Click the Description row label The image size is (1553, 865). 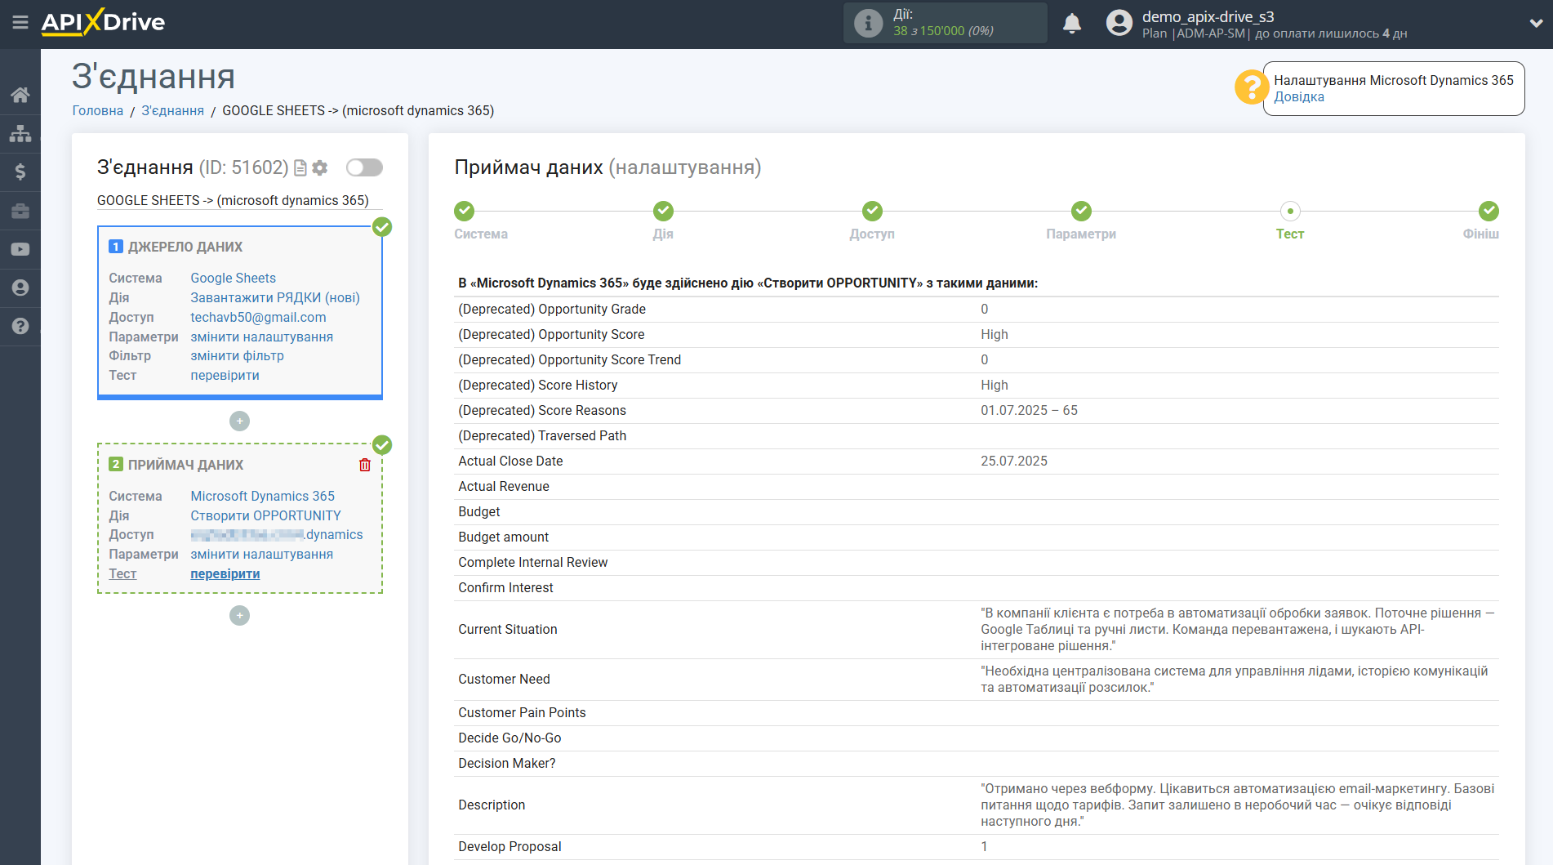click(492, 805)
